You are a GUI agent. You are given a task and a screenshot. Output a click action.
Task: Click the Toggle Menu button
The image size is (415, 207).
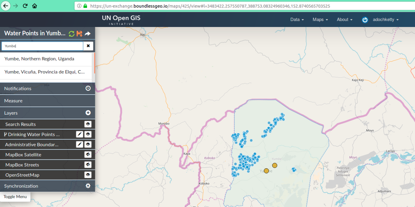(15, 197)
